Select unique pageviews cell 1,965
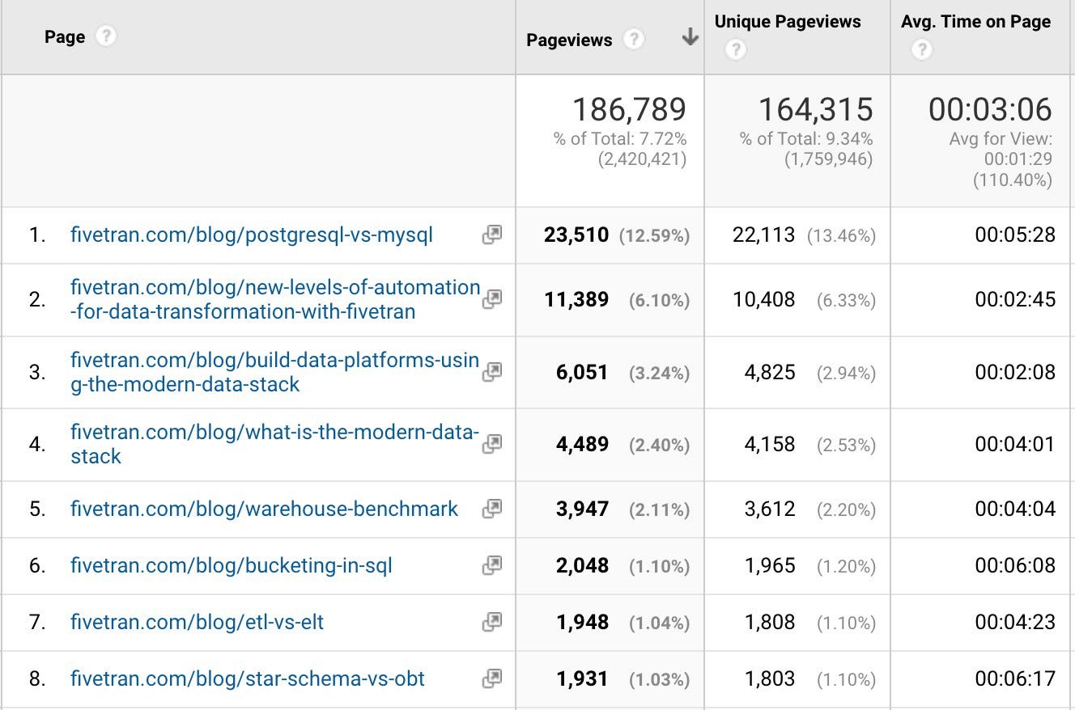1075x710 pixels. tap(771, 565)
